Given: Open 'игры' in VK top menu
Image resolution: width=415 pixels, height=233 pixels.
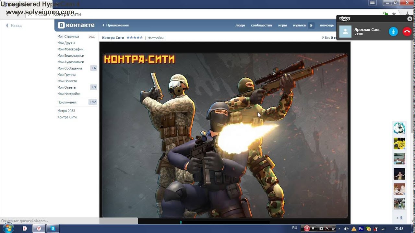Looking at the screenshot, I should tap(282, 25).
